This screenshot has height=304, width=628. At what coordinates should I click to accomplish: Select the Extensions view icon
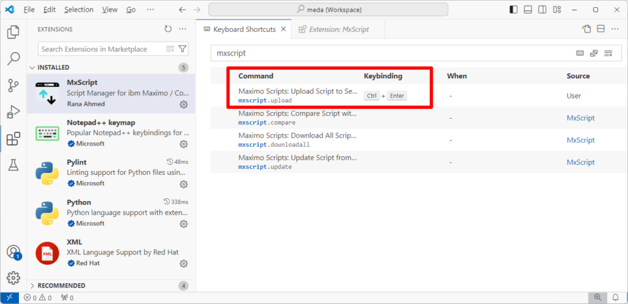click(13, 139)
